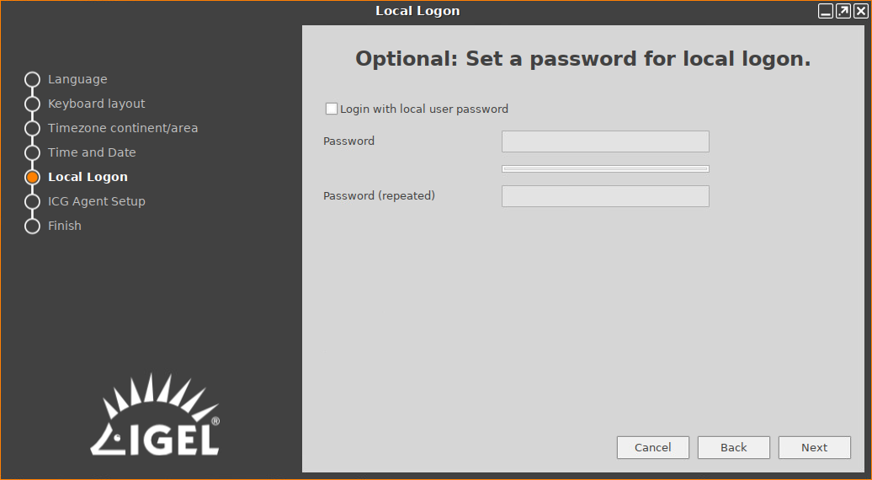This screenshot has height=480, width=872.
Task: Click the orange Local Logon step indicator
Action: (32, 177)
